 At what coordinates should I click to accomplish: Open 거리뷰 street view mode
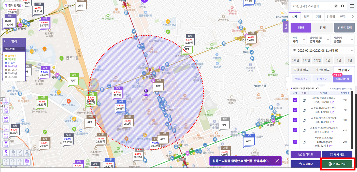27,153
